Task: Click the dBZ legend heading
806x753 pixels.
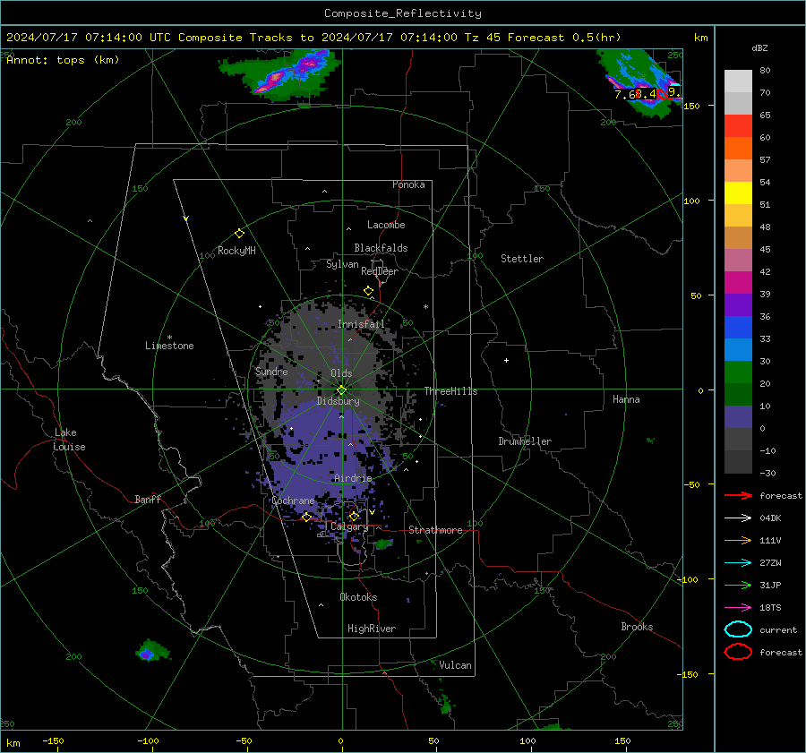Action: 759,47
